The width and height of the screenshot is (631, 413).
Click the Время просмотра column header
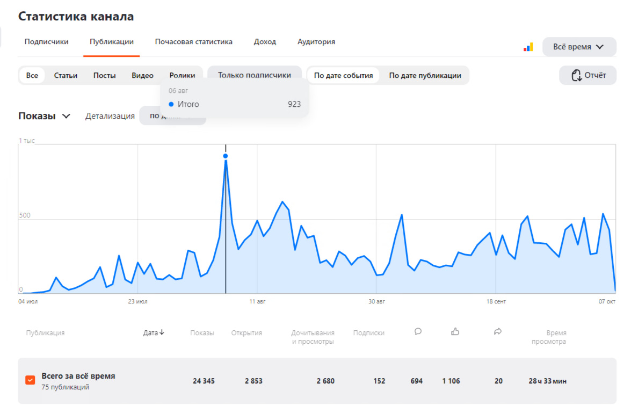point(549,337)
